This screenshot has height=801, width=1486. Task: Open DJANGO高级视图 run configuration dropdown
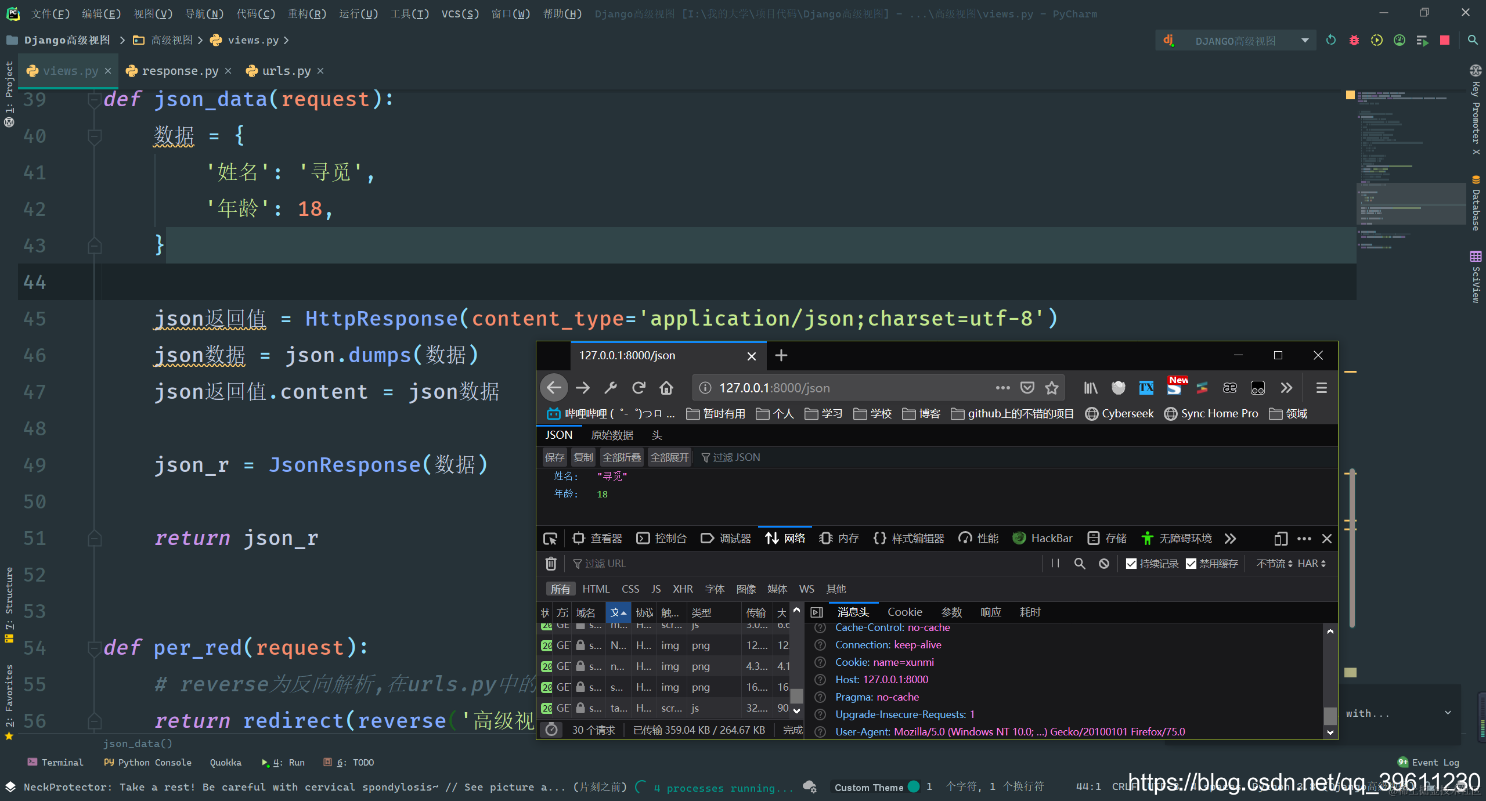pyautogui.click(x=1236, y=41)
